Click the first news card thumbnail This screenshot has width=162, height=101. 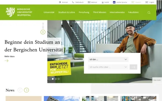[x=23, y=99]
